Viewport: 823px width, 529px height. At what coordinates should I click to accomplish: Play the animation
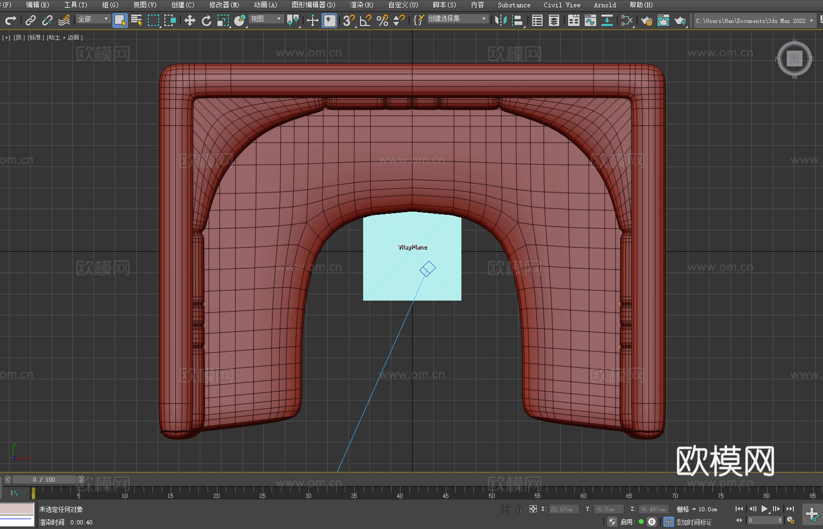[765, 509]
